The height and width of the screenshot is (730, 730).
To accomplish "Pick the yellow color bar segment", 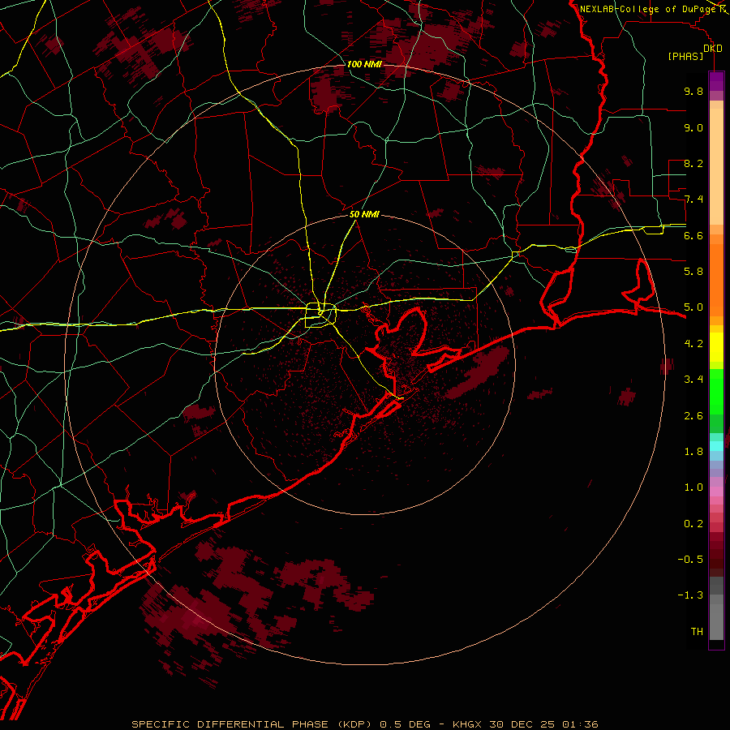I will click(716, 347).
